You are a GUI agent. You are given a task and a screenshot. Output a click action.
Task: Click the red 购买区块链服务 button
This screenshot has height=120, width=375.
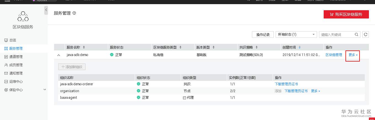point(346,14)
